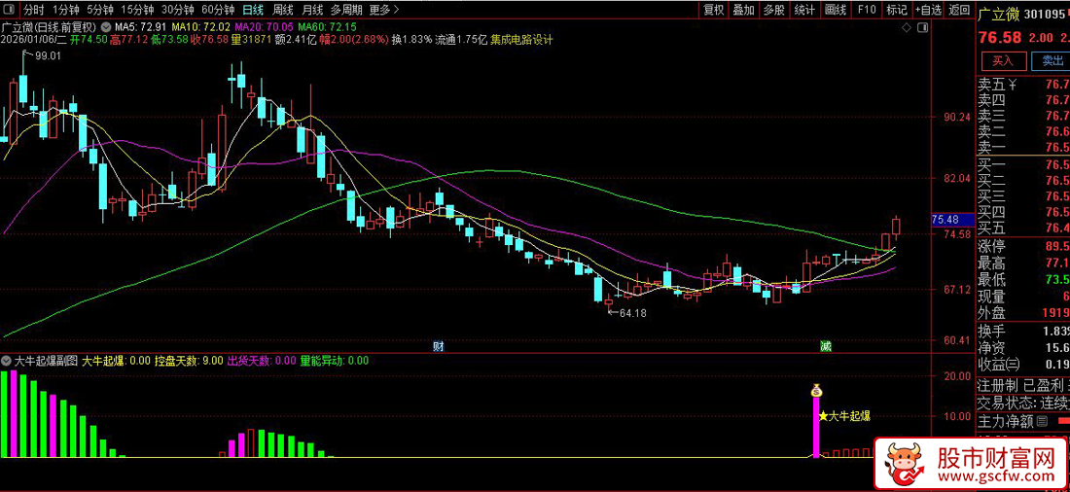Click the blue 卖出 sell button
1070x492 pixels.
tap(1052, 60)
